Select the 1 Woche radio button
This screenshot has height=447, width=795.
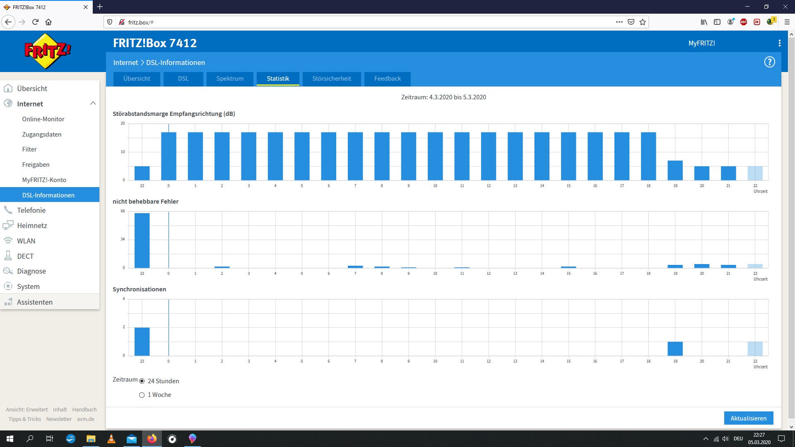142,395
